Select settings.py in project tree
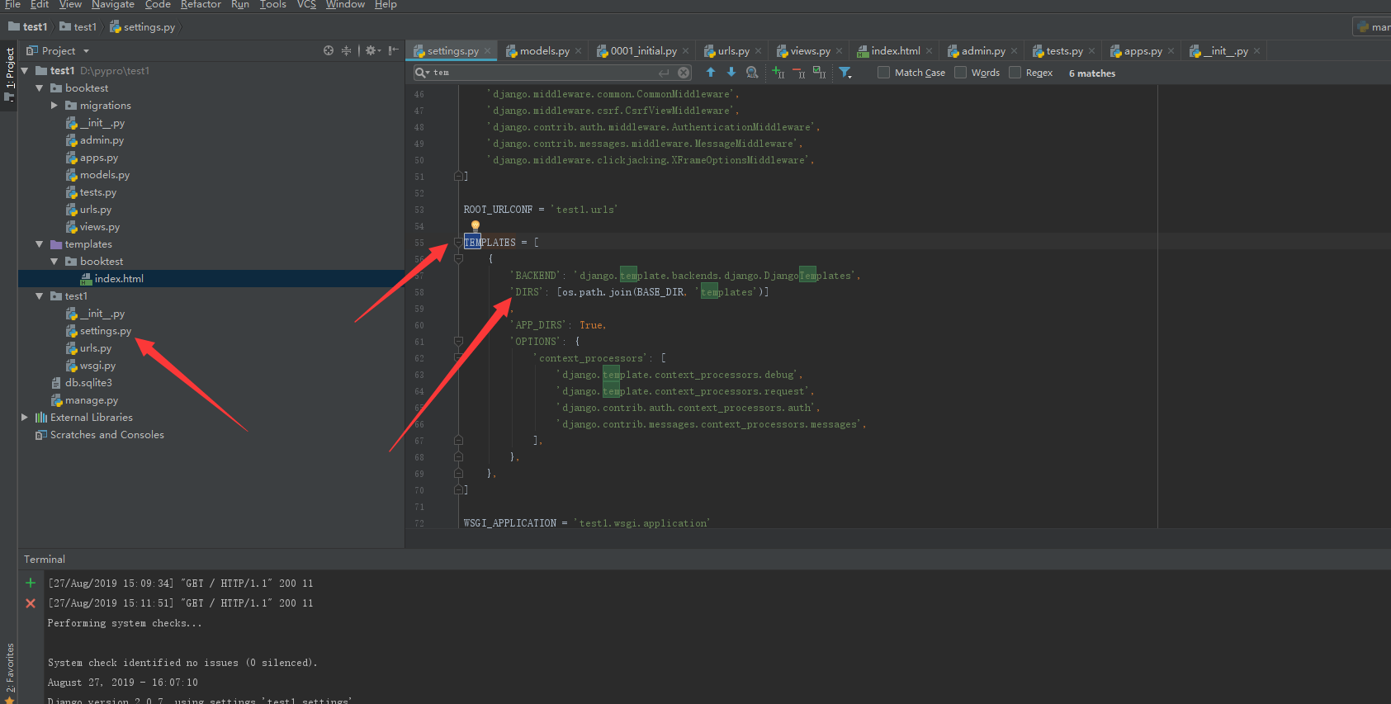The height and width of the screenshot is (704, 1391). (105, 331)
